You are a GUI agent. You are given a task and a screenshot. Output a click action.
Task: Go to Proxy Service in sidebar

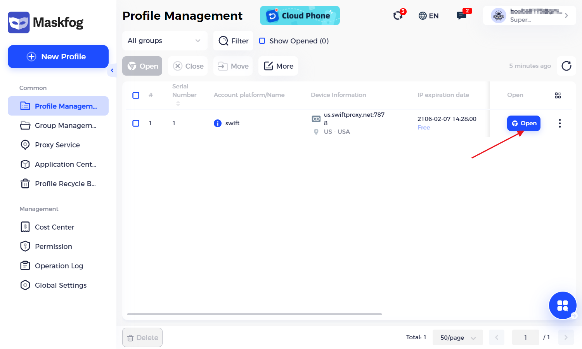click(x=57, y=145)
